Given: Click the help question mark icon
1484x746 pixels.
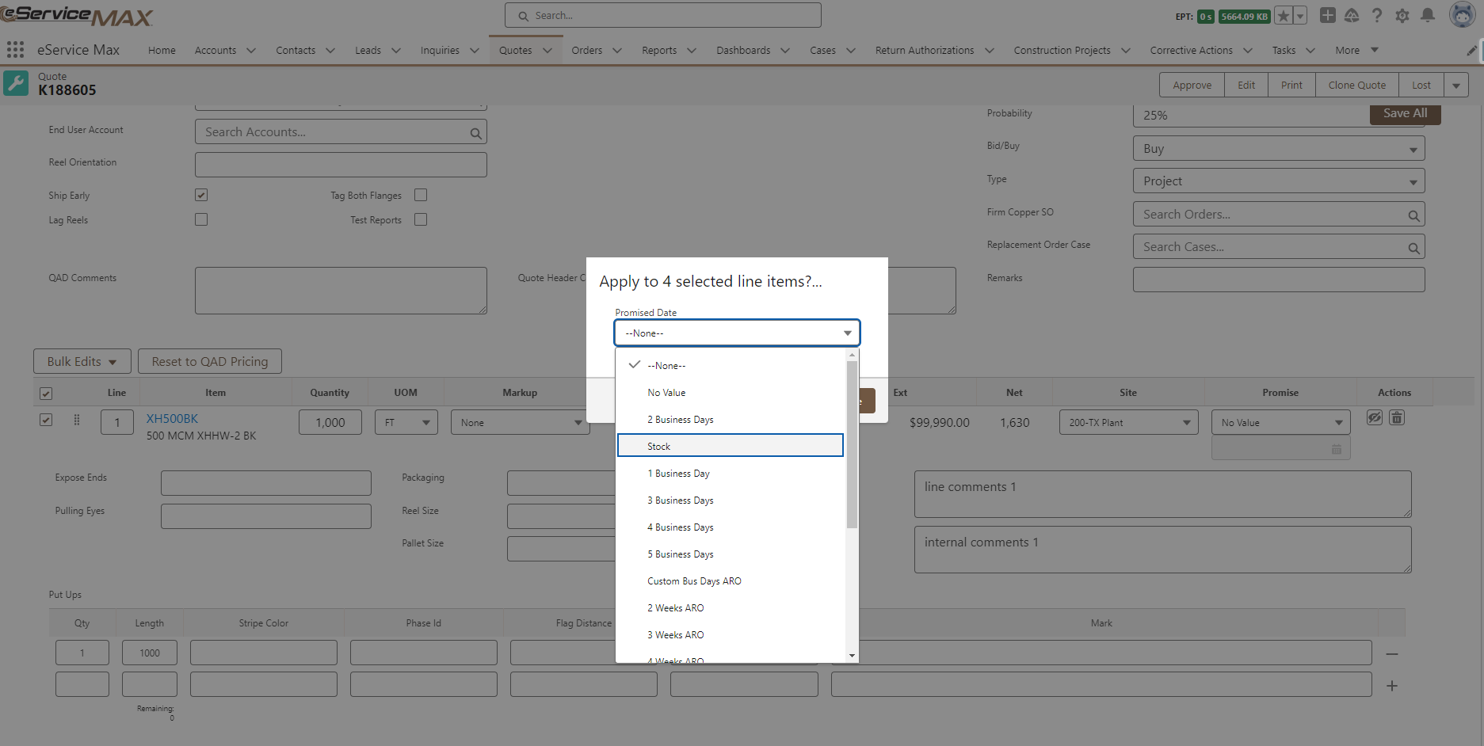Looking at the screenshot, I should click(1376, 15).
